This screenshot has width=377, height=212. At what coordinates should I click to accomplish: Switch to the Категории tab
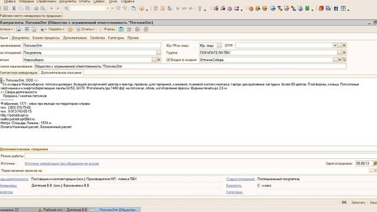[116, 38]
